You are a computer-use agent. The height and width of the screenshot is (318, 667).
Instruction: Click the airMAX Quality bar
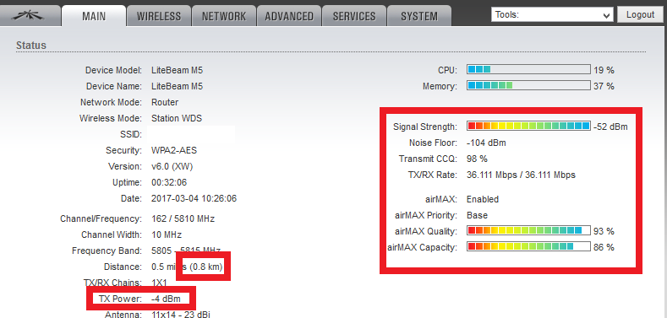(528, 230)
